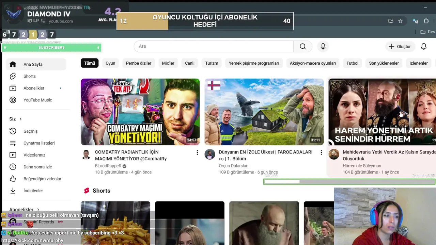Select Yemek pişirme programları chip
The image size is (436, 245).
click(254, 63)
